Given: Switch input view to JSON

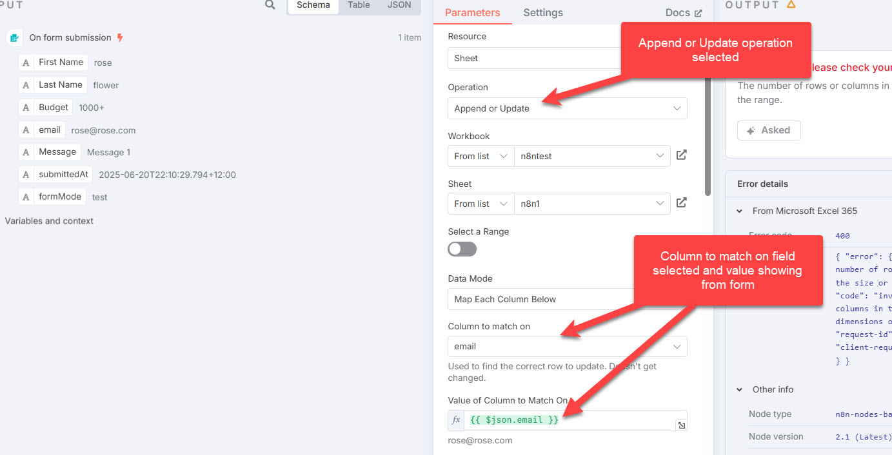Looking at the screenshot, I should [399, 5].
